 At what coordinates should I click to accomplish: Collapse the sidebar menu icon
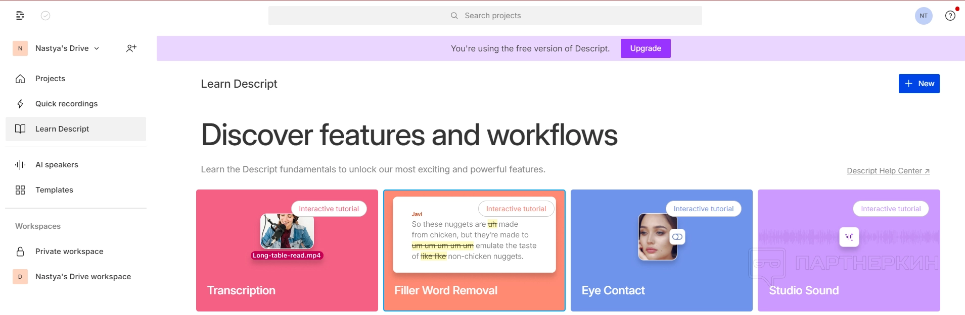coord(20,16)
